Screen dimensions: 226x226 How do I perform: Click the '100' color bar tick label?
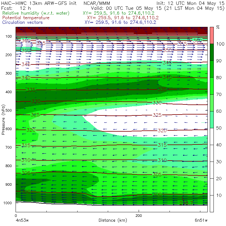(220, 44)
